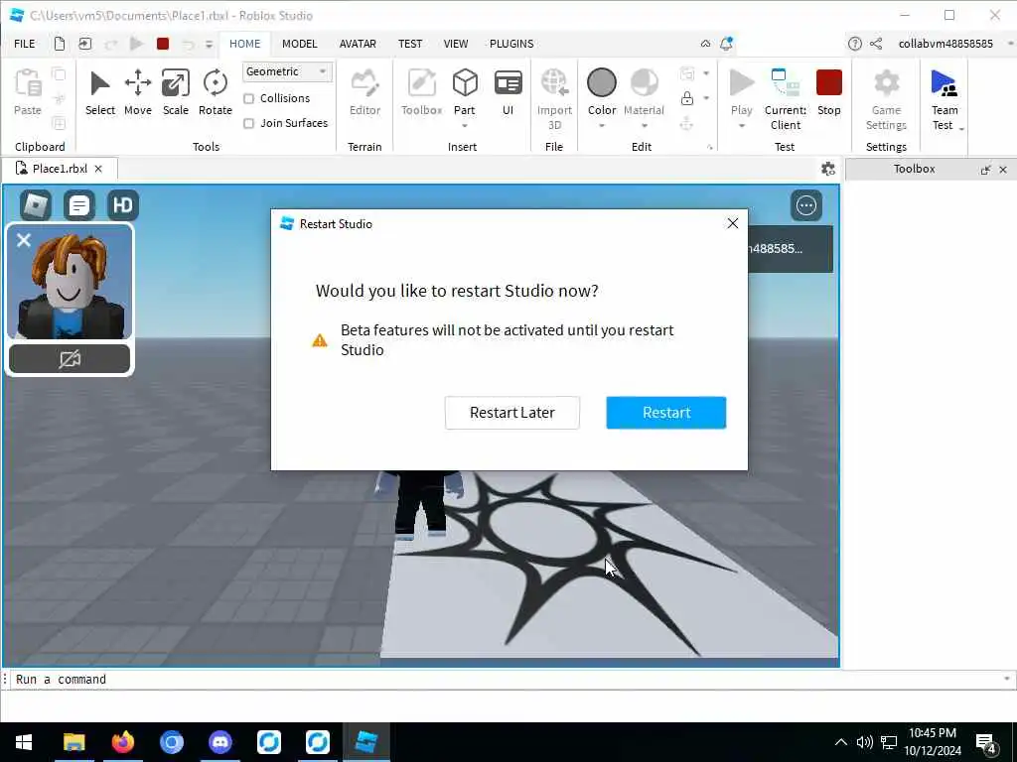Click the red stop icon in quick access bar
1017x762 pixels.
163,44
